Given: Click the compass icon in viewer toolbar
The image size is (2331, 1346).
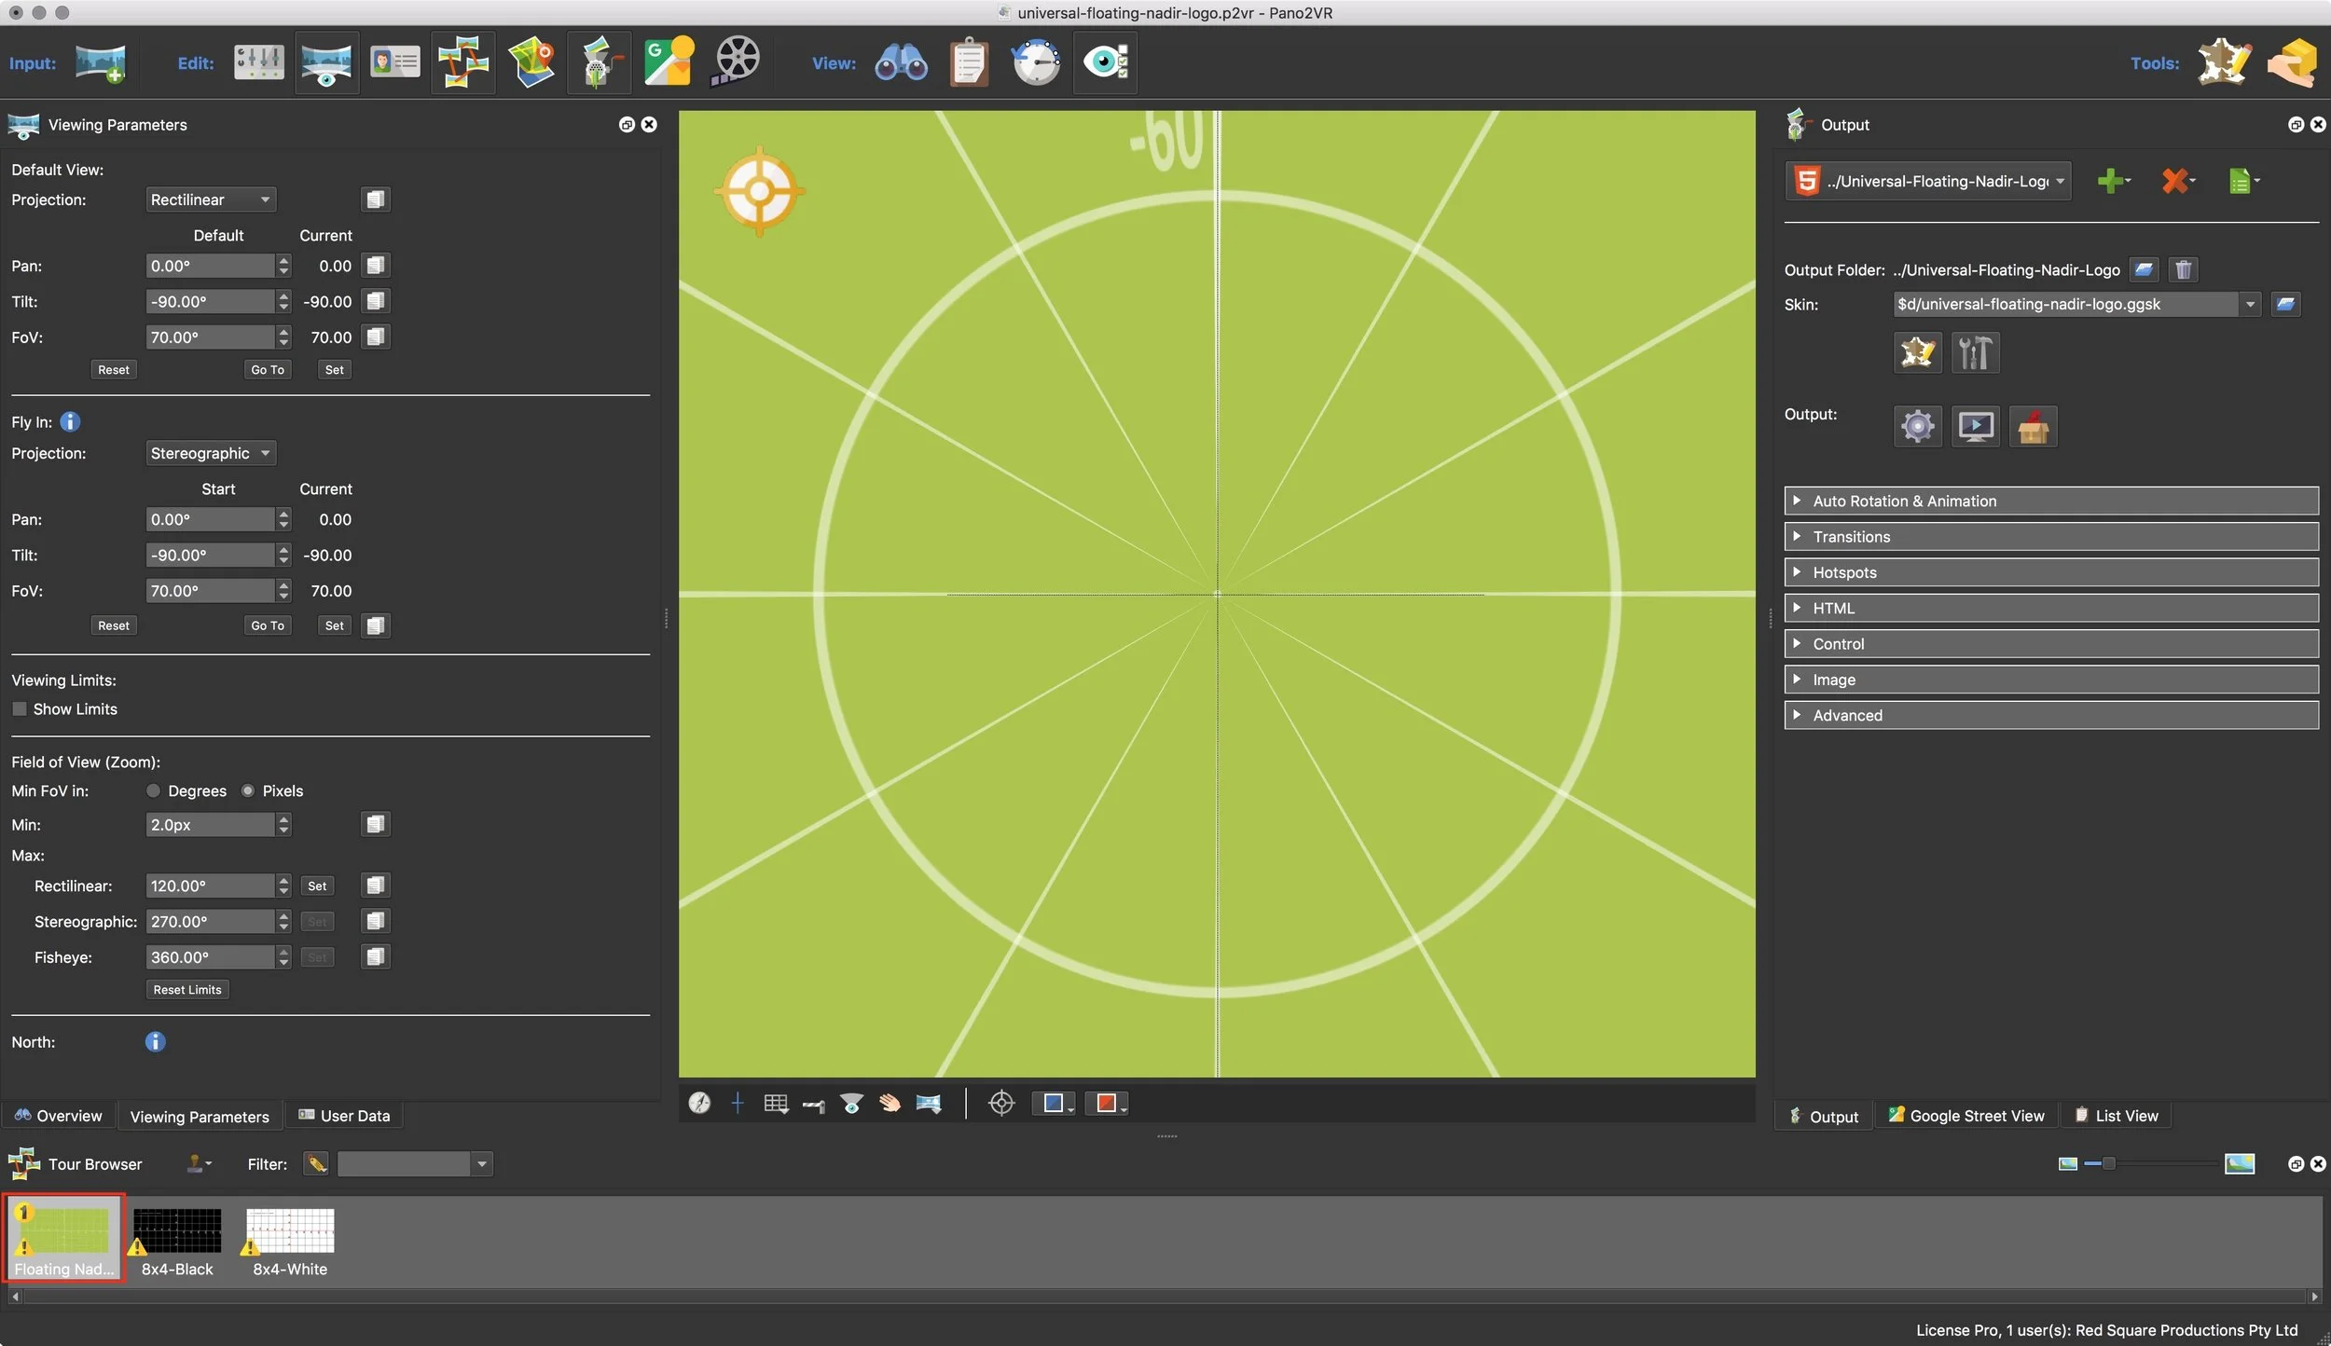Looking at the screenshot, I should click(699, 1104).
